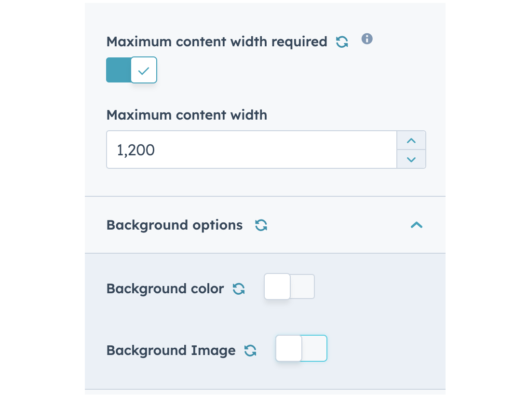
Task: Enable the Background color toggle
Action: tap(289, 286)
